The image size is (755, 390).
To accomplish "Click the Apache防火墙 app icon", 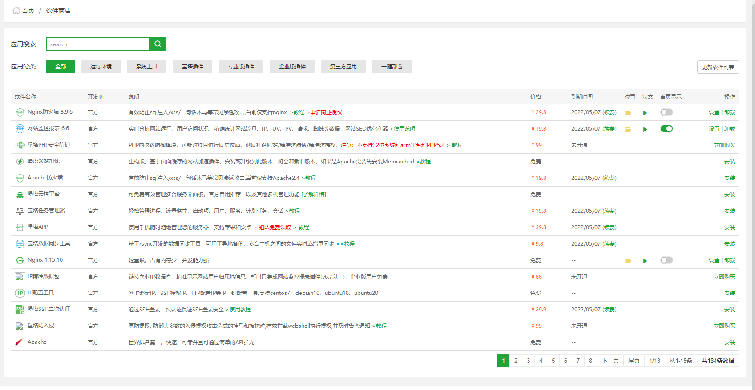I will [20, 178].
